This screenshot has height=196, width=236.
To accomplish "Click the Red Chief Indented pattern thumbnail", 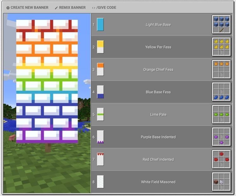I will click(x=100, y=159).
